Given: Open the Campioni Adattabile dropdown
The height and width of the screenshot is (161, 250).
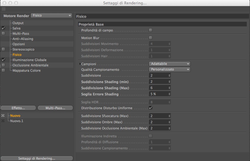Looking at the screenshot, I should tap(170, 64).
